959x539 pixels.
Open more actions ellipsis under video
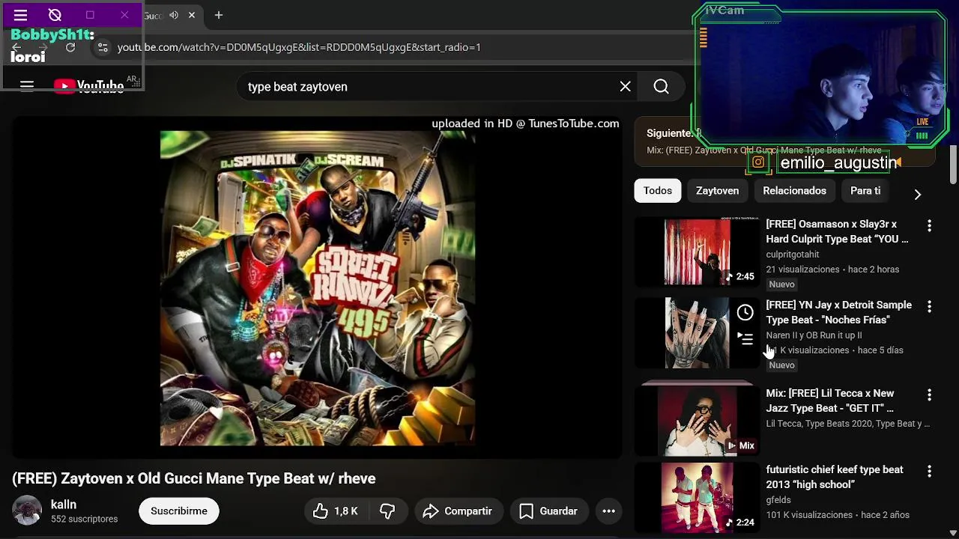pyautogui.click(x=609, y=511)
